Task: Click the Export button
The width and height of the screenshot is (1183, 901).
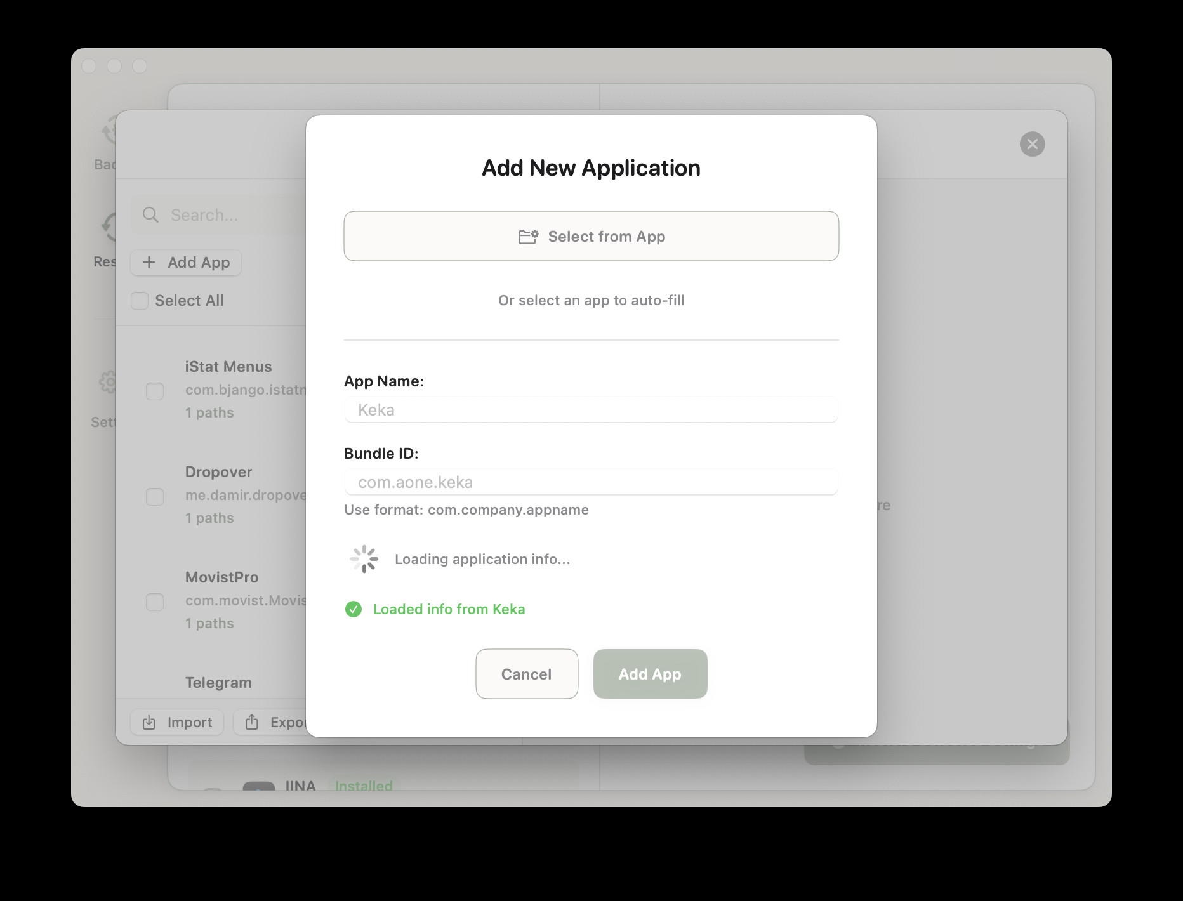Action: [x=270, y=722]
